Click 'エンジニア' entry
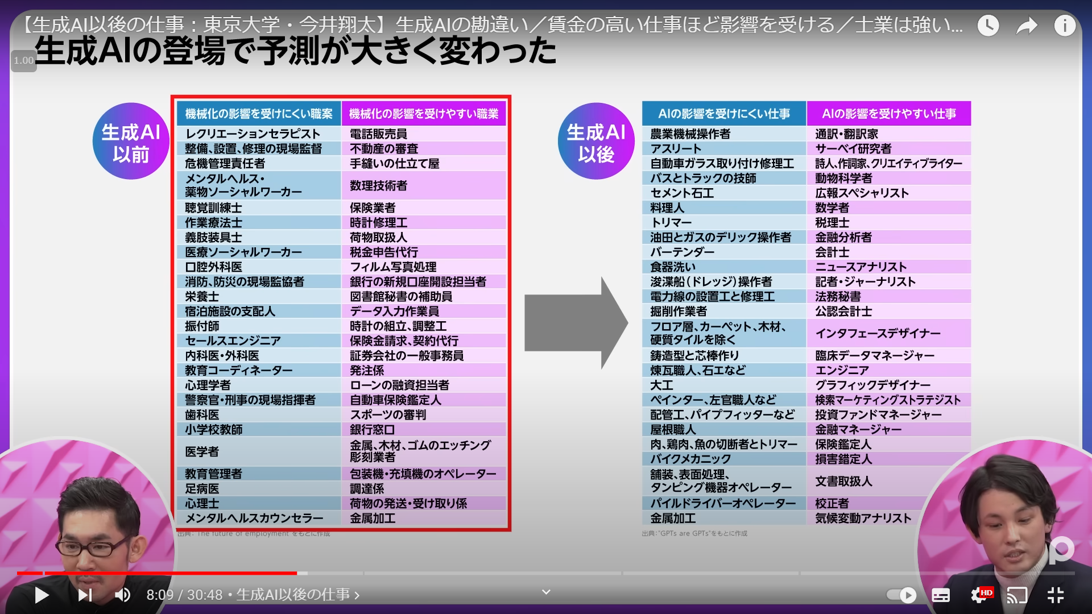1092x614 pixels. (842, 370)
